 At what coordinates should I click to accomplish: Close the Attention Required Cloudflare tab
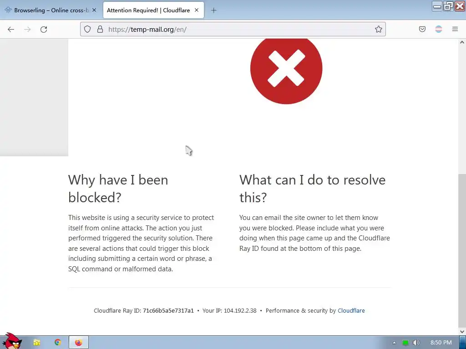point(197,10)
